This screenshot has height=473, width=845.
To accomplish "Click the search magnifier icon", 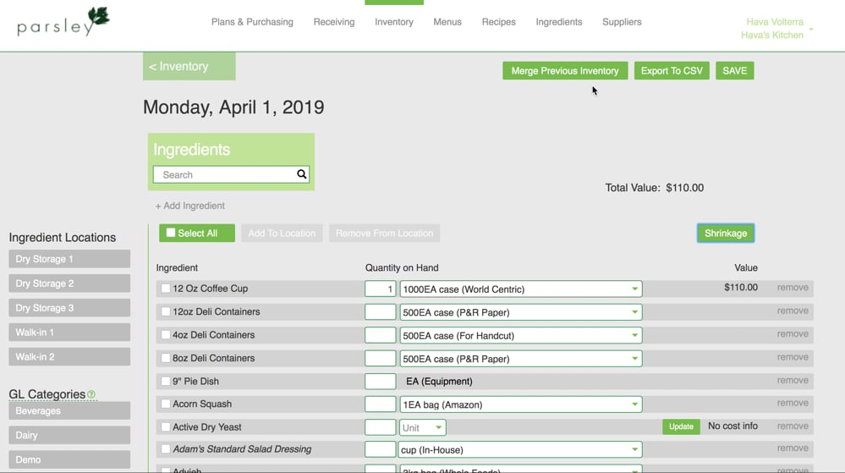I will pos(301,174).
